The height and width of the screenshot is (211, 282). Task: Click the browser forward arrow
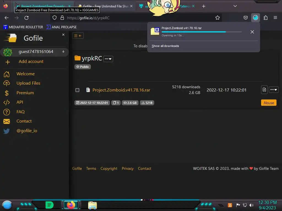(17, 18)
